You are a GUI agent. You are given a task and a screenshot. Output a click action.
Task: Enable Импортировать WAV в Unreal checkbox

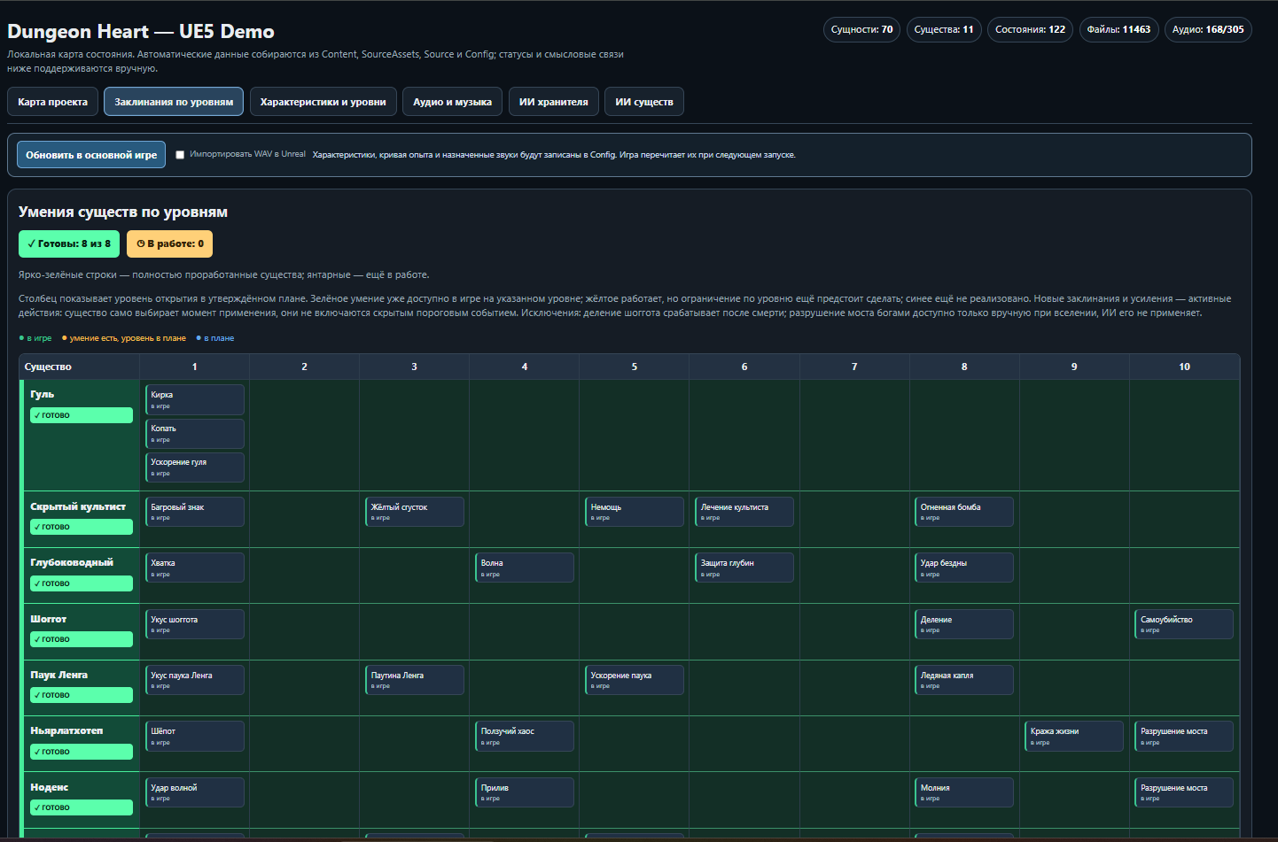(180, 155)
